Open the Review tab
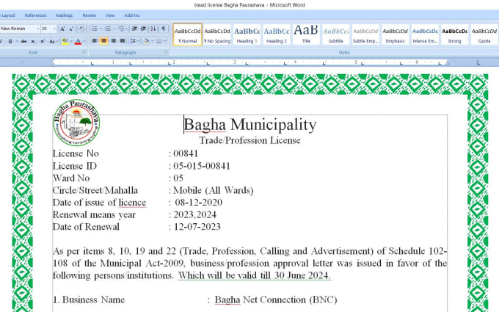 click(89, 15)
